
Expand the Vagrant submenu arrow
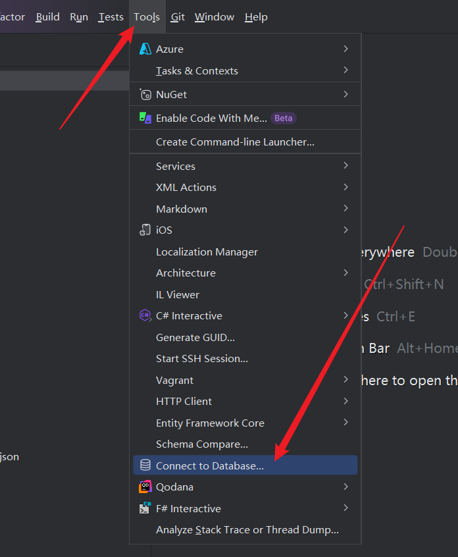346,379
